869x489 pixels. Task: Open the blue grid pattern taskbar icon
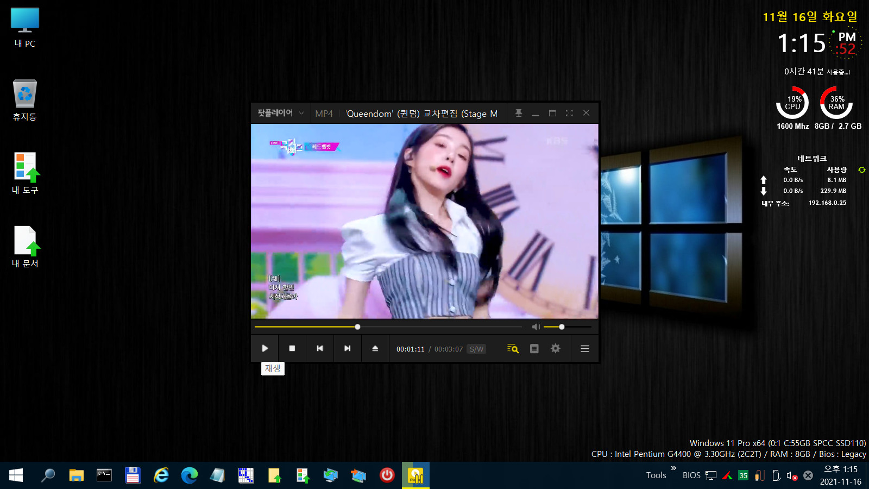(246, 475)
